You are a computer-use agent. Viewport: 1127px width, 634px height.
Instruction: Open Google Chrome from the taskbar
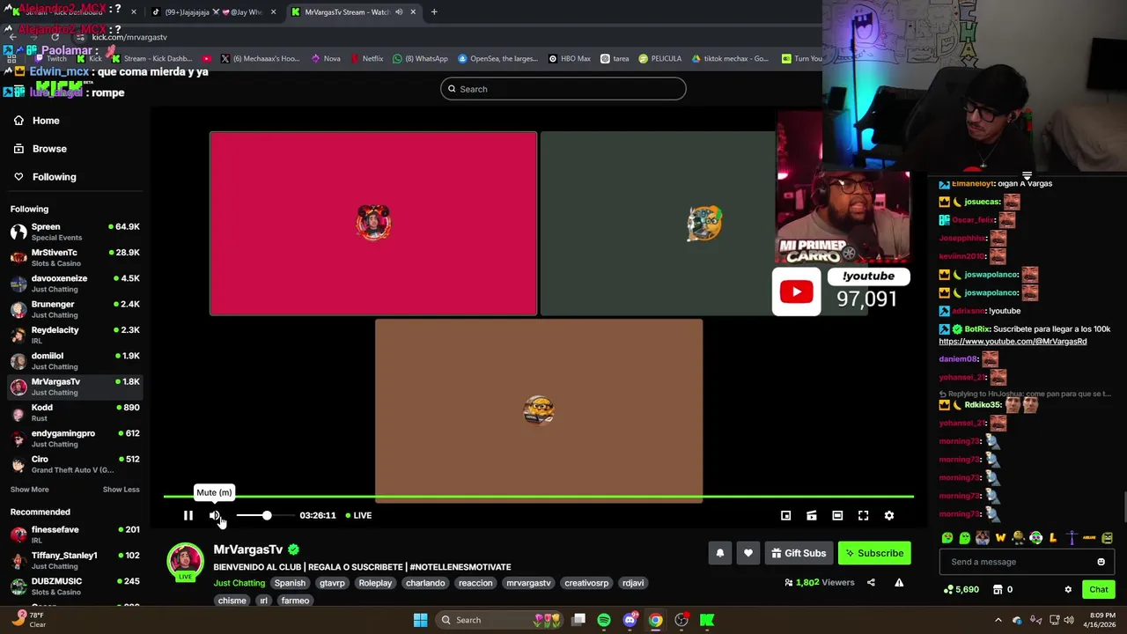655,620
